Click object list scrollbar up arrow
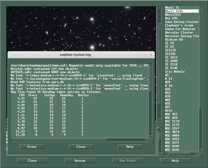The image size is (208, 168). tap(201, 7)
